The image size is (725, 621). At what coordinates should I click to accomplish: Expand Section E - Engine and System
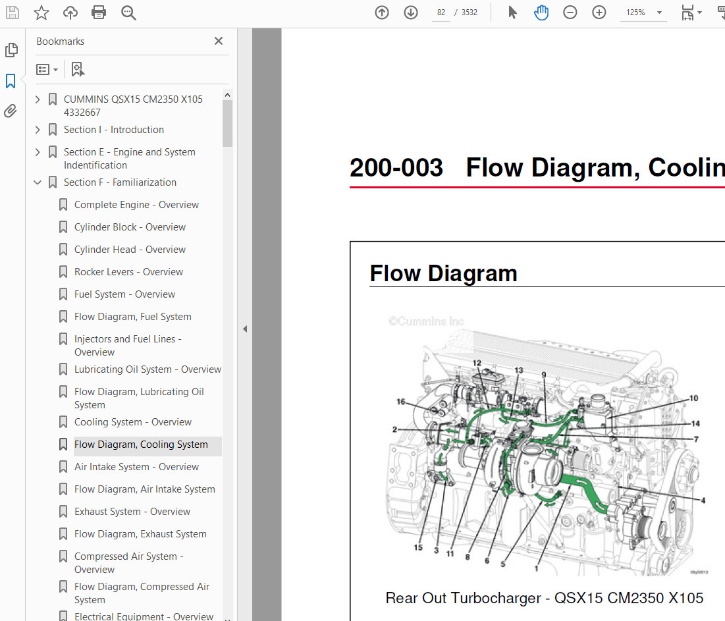[x=38, y=152]
